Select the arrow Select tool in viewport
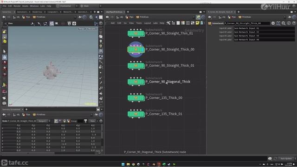 [5, 51]
